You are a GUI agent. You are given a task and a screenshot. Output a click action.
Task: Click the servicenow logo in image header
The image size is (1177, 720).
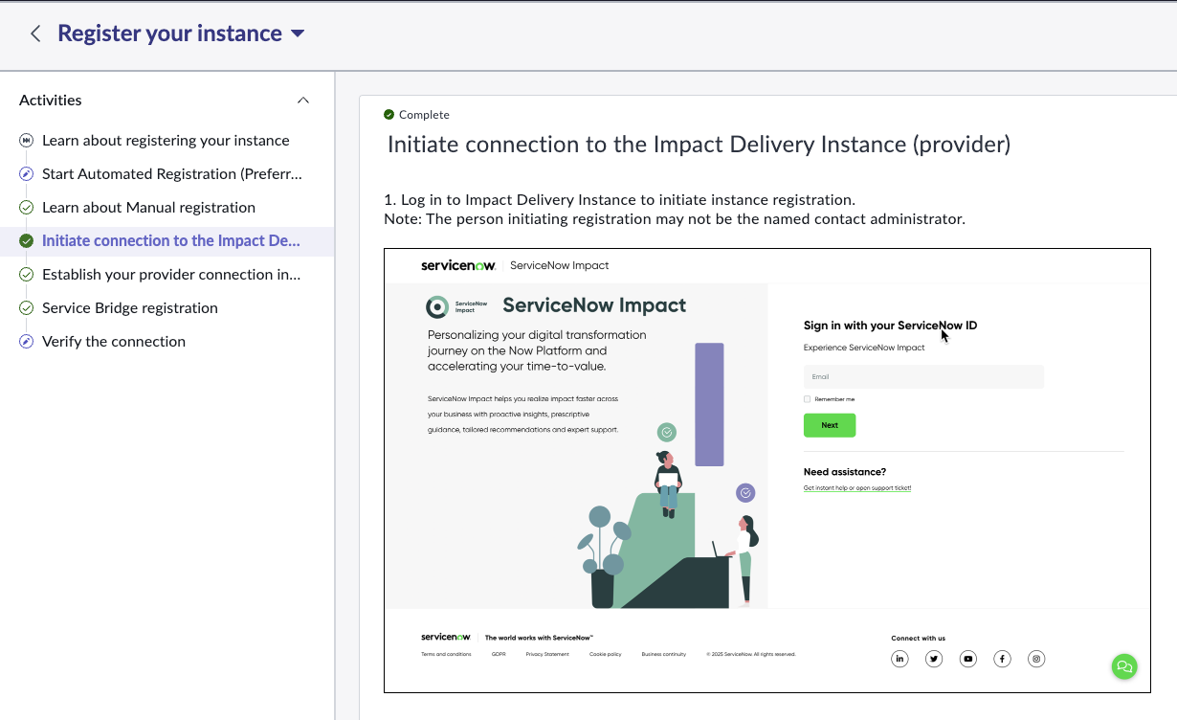click(458, 265)
